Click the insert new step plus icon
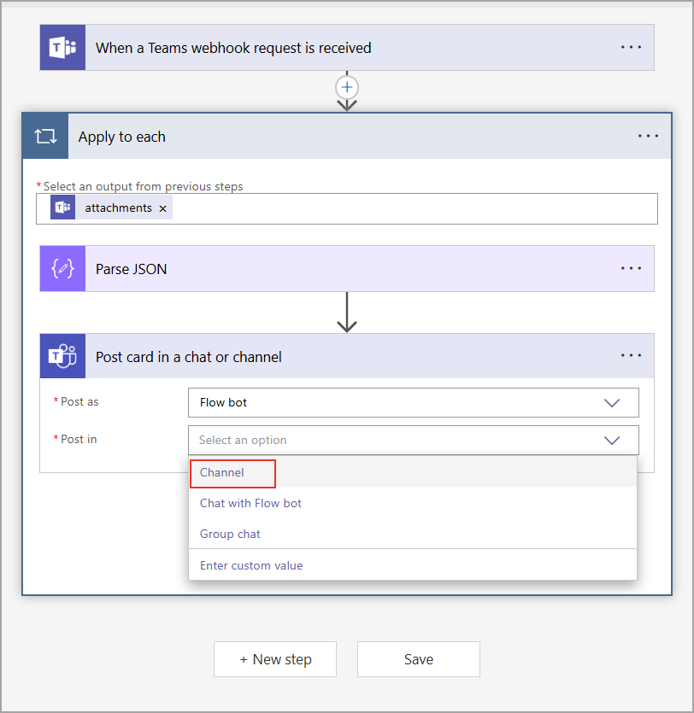 coord(347,87)
